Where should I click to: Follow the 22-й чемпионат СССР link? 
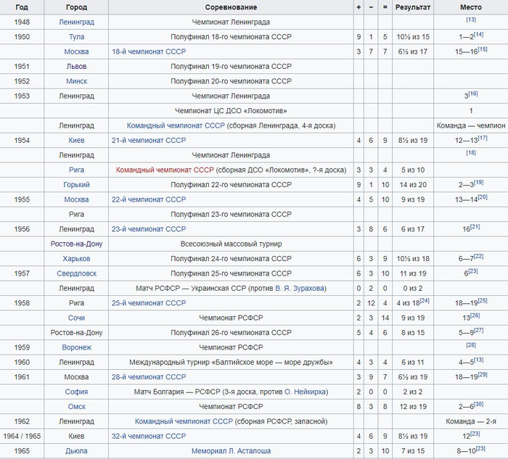[x=149, y=199]
